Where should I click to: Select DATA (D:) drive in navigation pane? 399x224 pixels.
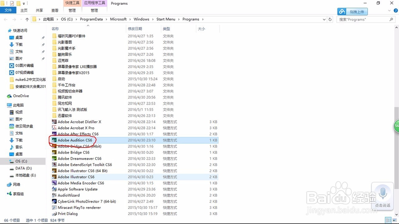[23, 168]
